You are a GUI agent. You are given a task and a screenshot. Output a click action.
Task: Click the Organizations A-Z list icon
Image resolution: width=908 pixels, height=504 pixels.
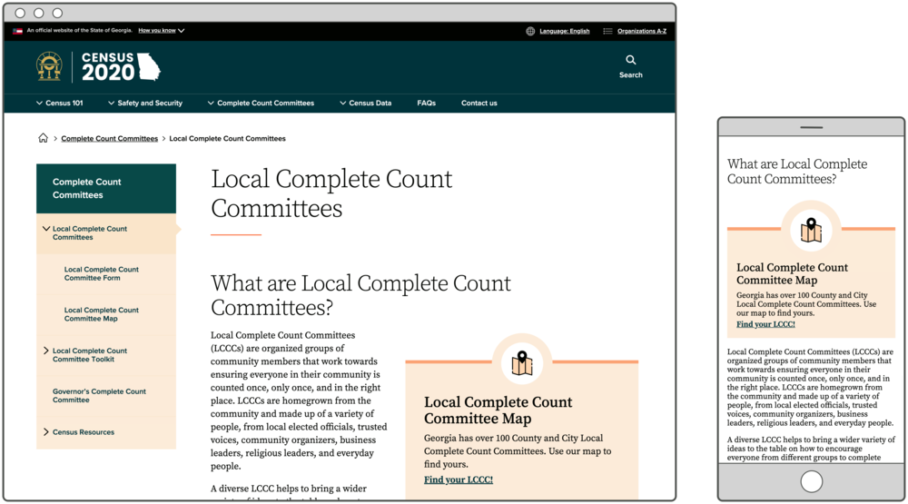607,31
